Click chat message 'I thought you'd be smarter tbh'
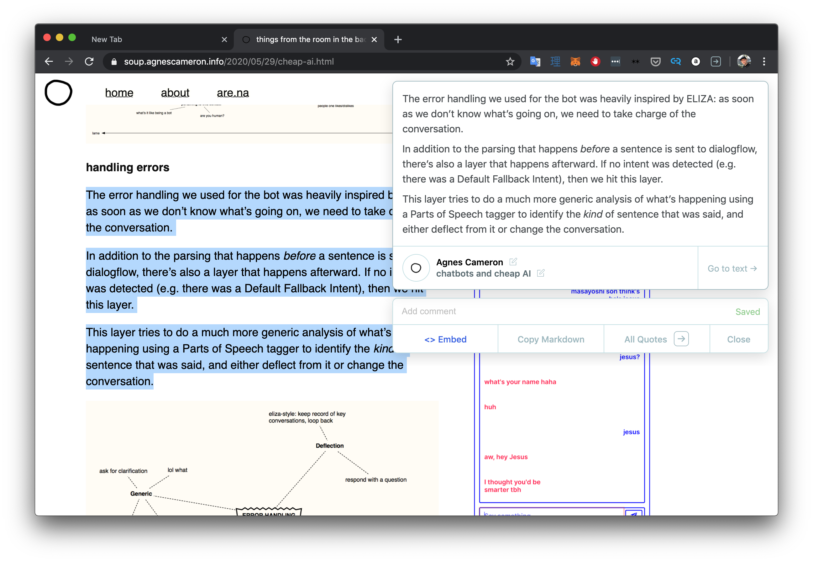813x562 pixels. click(512, 485)
